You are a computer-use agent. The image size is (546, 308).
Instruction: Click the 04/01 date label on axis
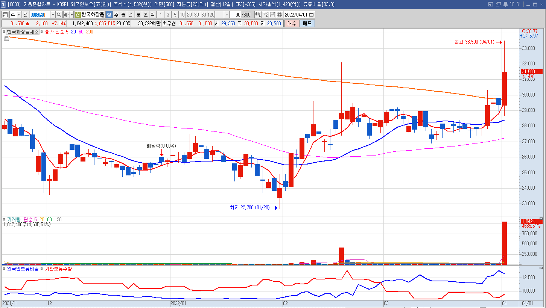(527, 303)
